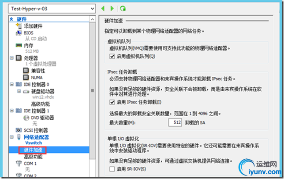Click 1 个虚拟处理器 text

(41, 64)
